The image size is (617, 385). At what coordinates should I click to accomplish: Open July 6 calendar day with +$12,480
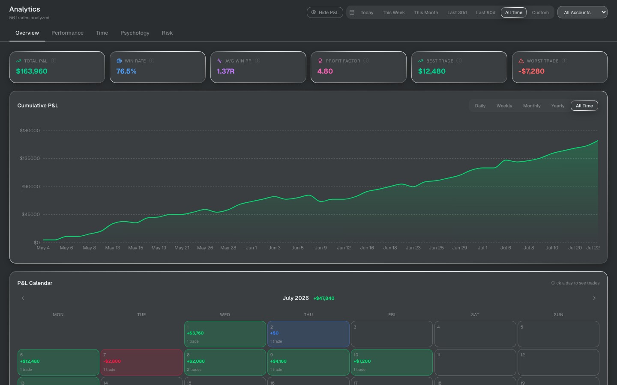(x=58, y=362)
